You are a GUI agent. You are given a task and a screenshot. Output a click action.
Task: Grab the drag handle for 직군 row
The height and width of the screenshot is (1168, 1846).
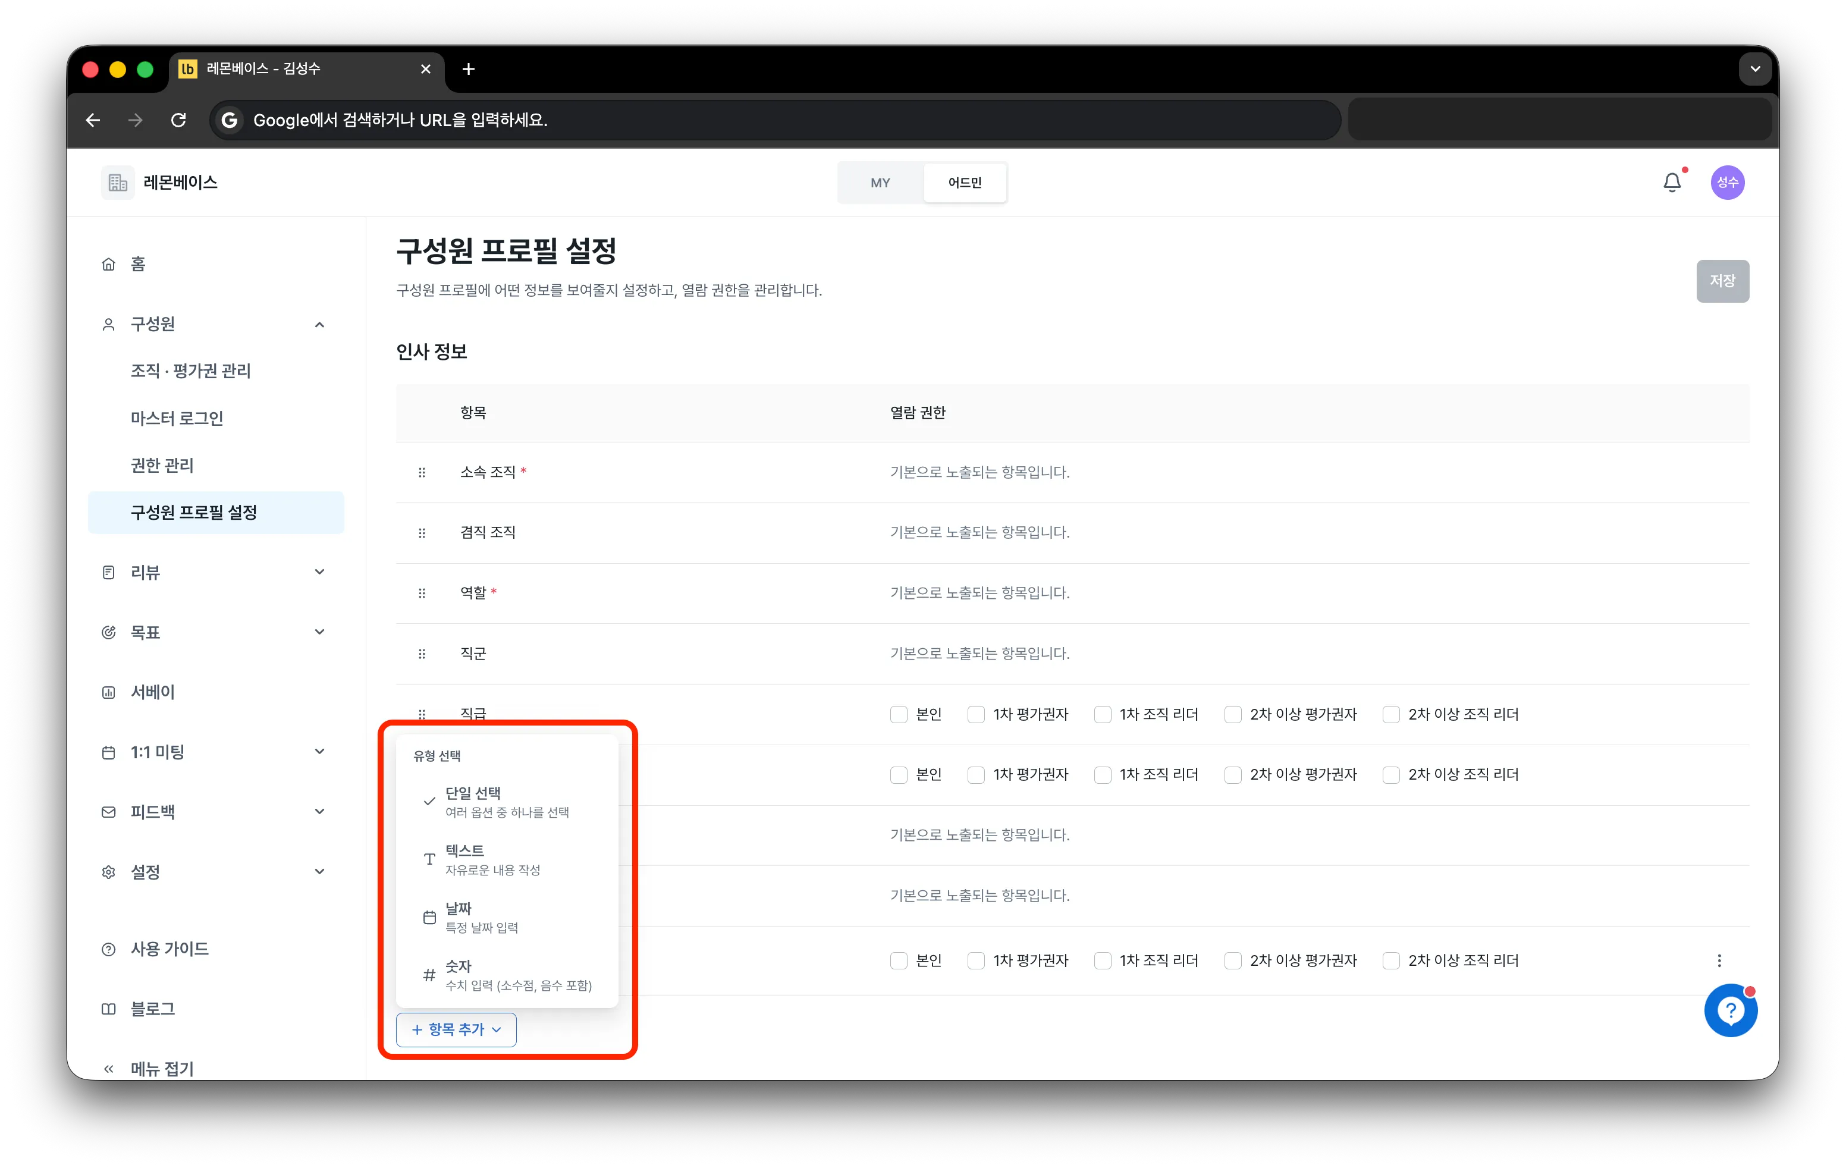422,654
